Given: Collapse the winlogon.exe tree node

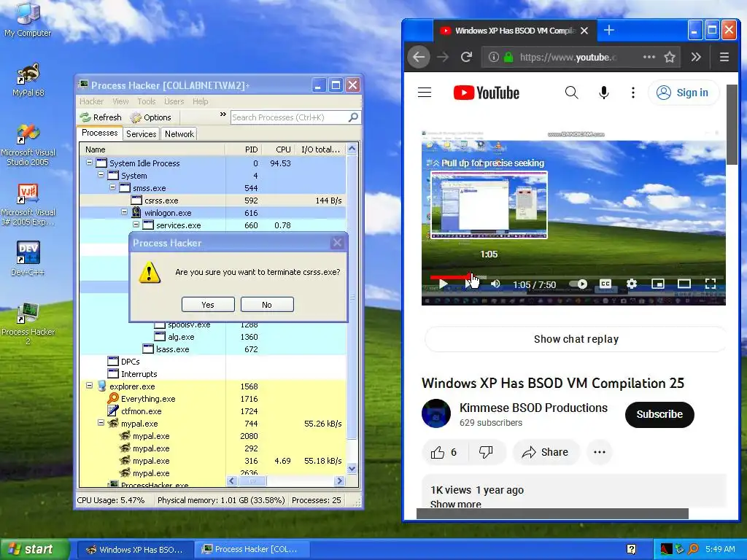Looking at the screenshot, I should click(124, 212).
